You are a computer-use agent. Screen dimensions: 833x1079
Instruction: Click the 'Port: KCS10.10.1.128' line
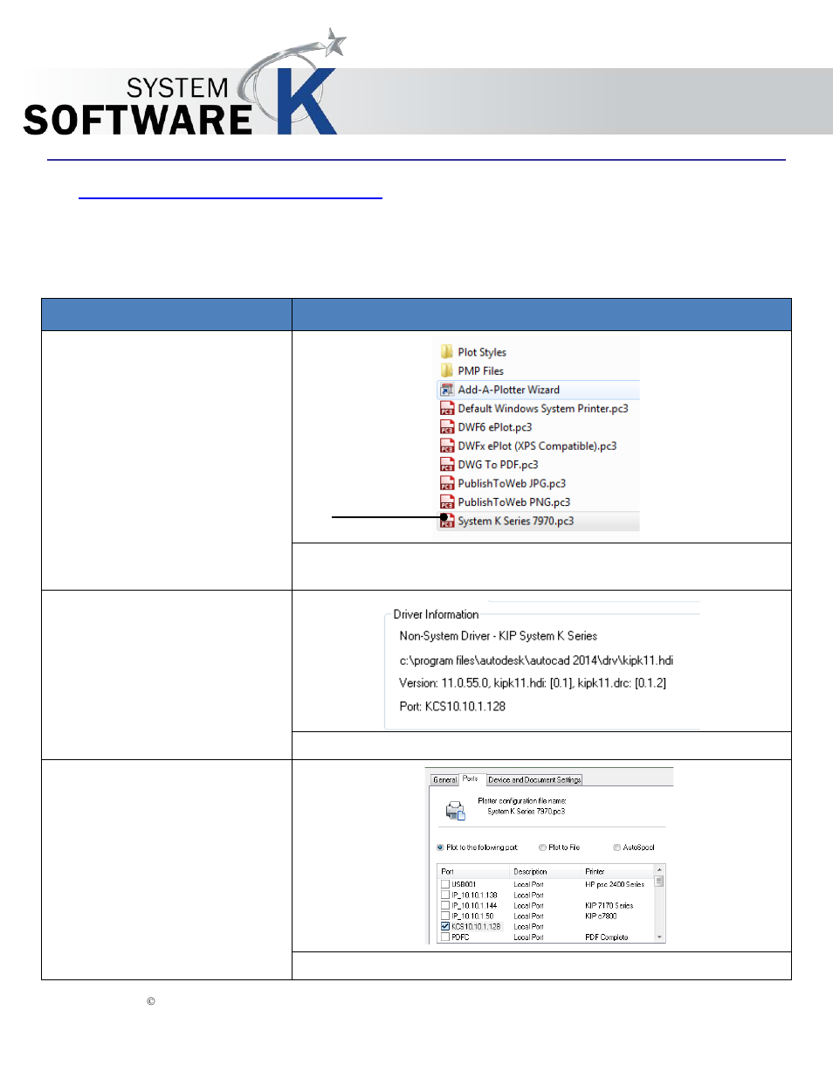452,706
